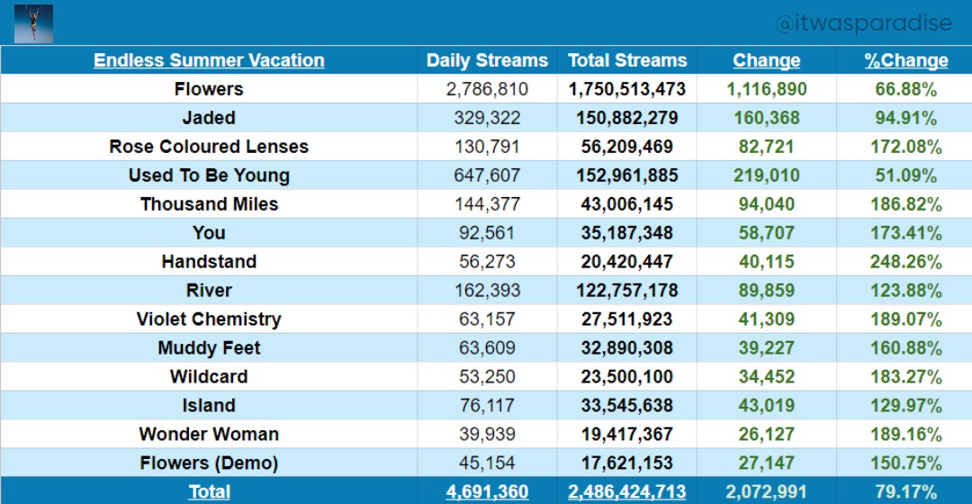Click the 189.07% change cell
972x504 pixels.
(x=905, y=319)
